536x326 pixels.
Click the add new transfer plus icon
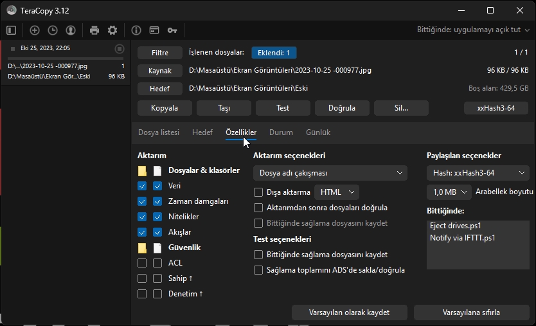coord(35,30)
